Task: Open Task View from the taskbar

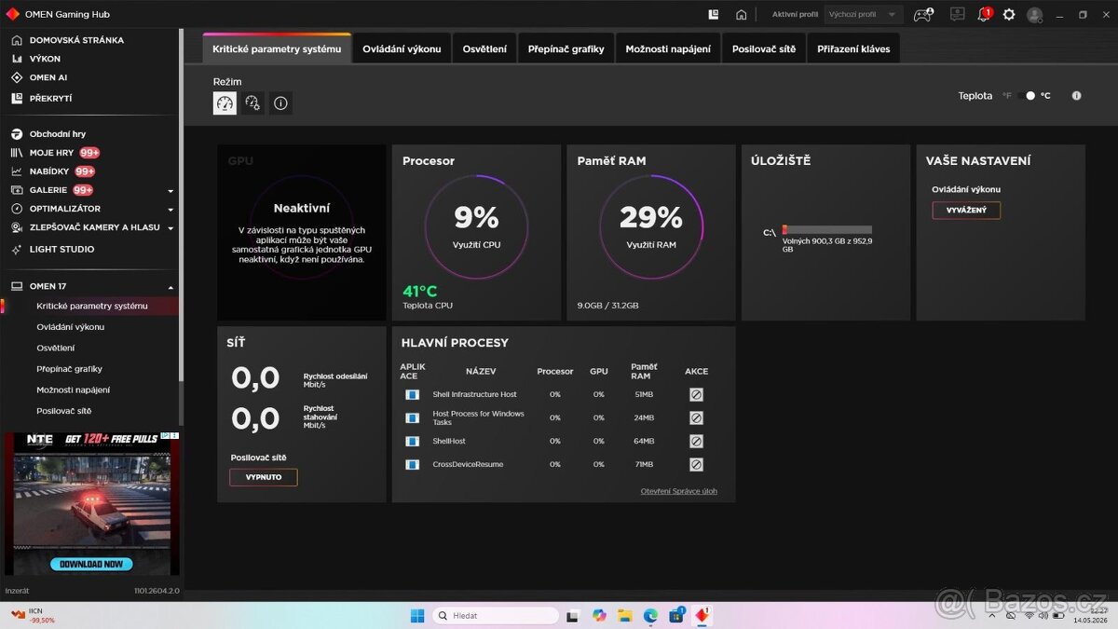Action: click(573, 615)
